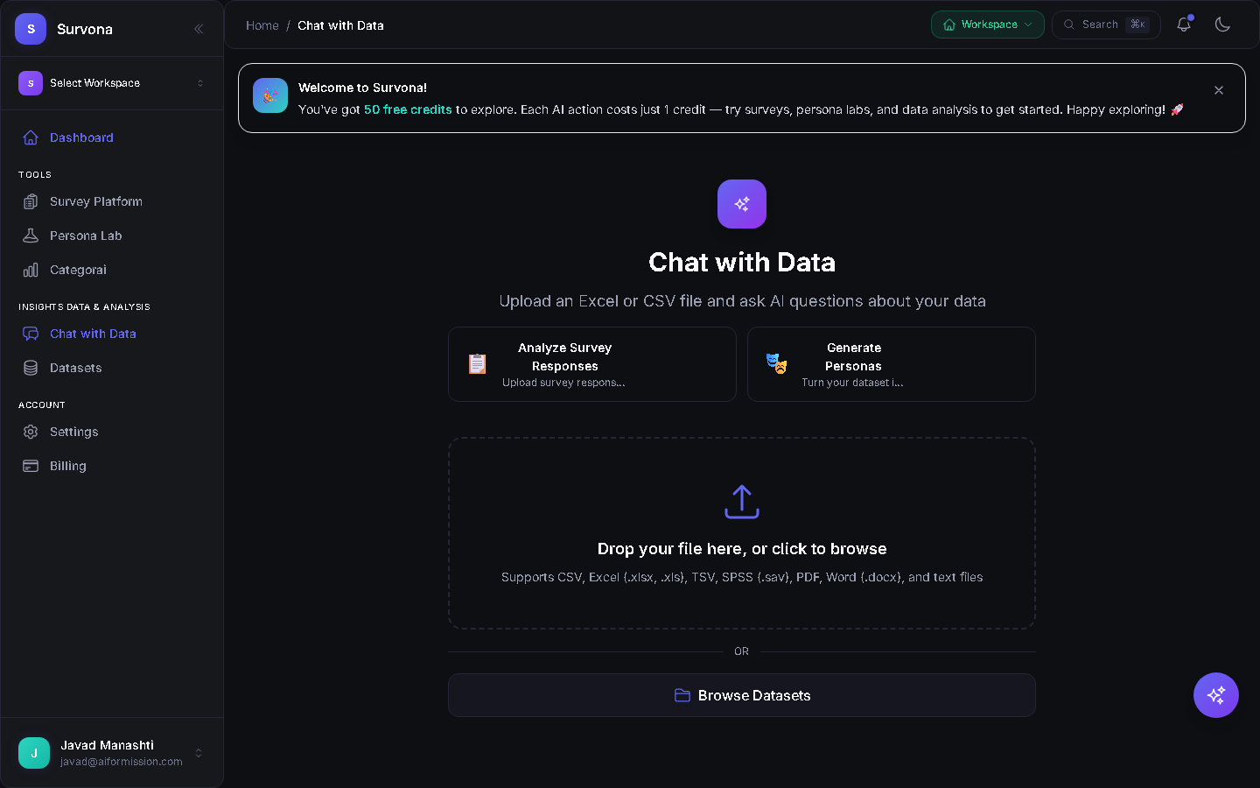The height and width of the screenshot is (788, 1260).
Task: Click the file upload drop zone
Action: (741, 532)
